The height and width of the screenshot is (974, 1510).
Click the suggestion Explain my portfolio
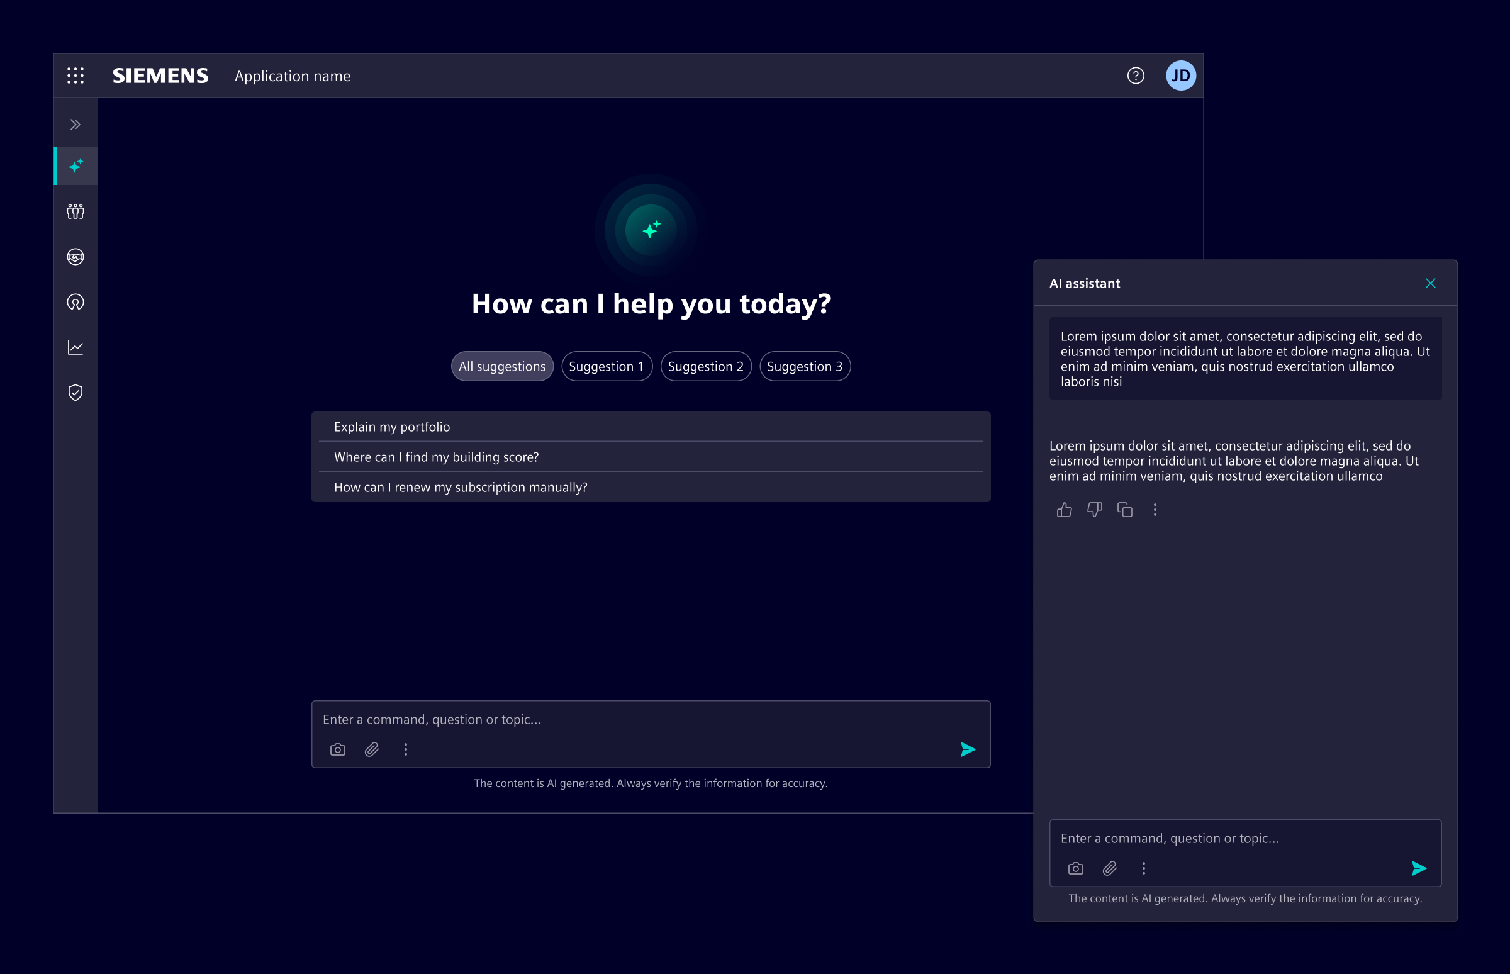tap(392, 427)
